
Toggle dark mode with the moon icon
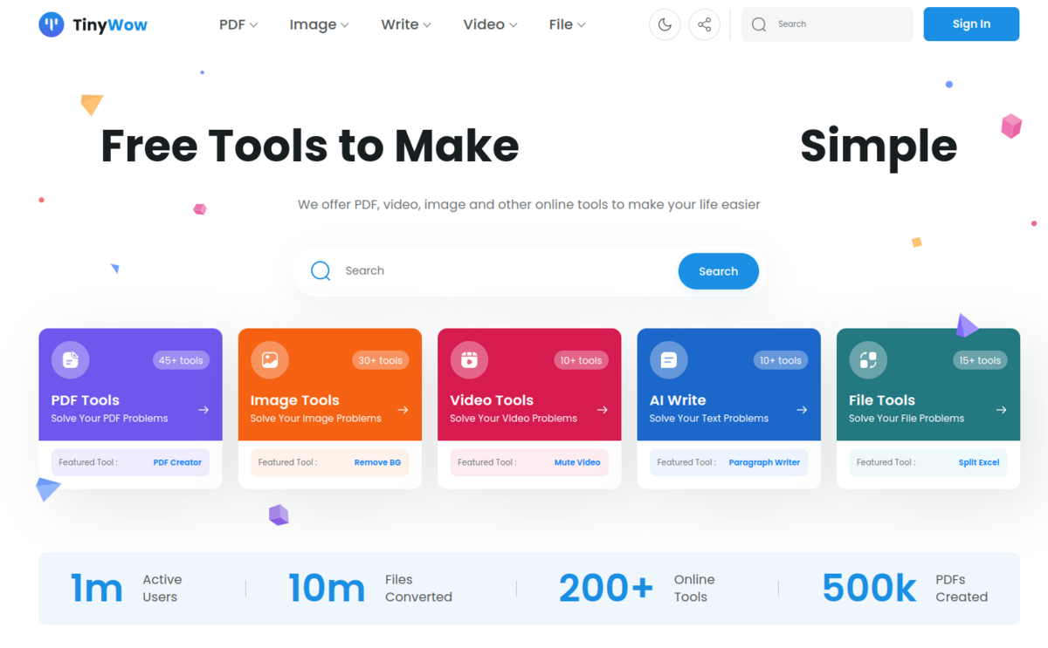coord(665,24)
